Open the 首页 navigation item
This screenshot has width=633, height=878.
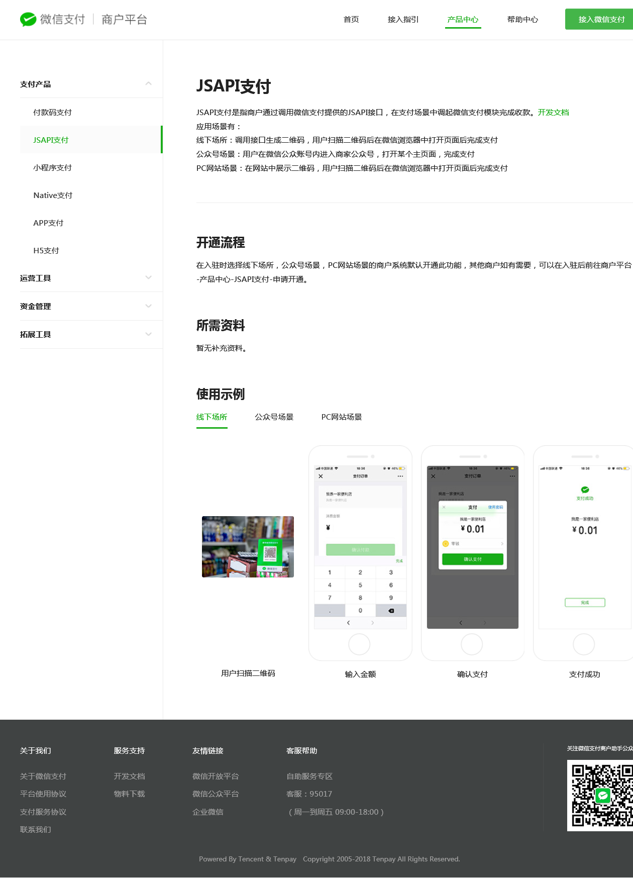coord(351,19)
